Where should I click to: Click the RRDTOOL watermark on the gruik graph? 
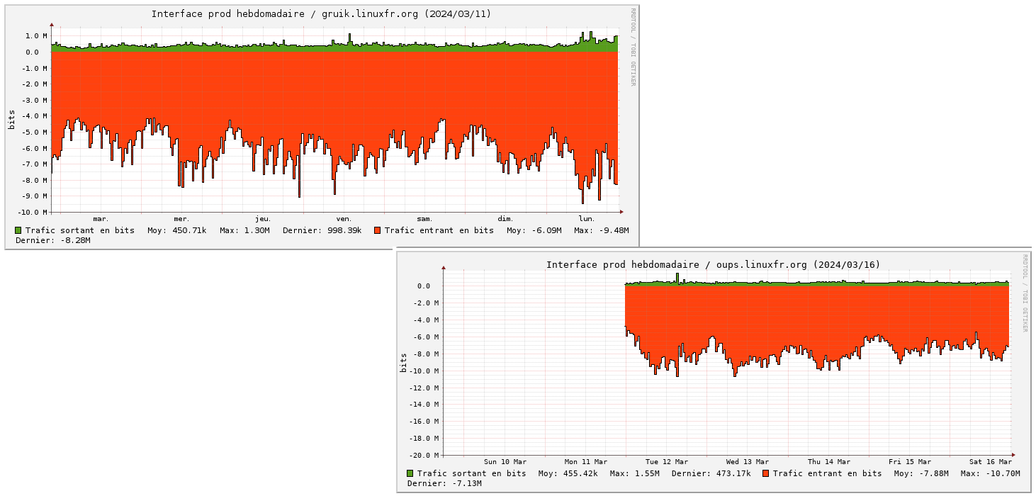(634, 47)
